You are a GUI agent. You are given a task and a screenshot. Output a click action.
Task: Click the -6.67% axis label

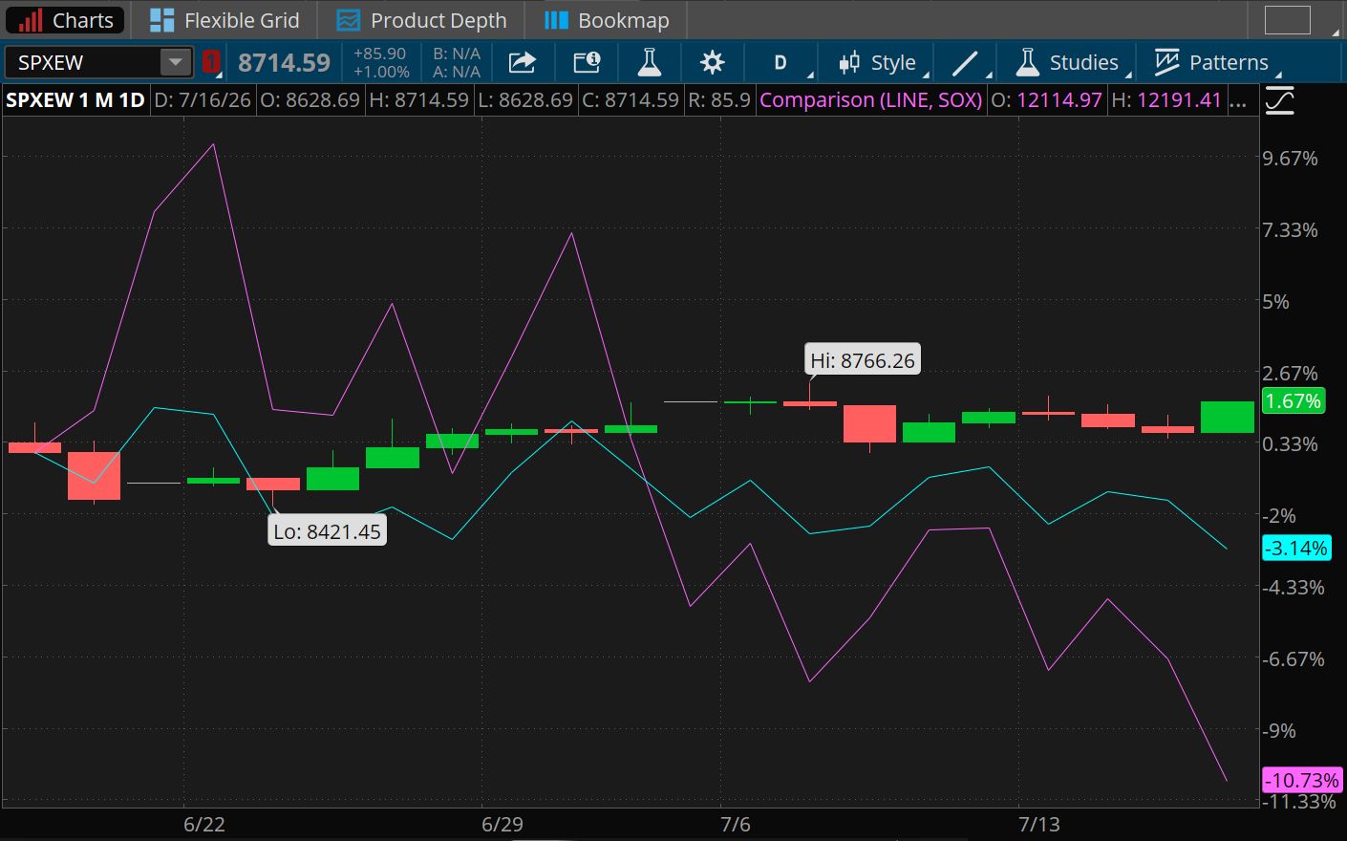pyautogui.click(x=1294, y=659)
